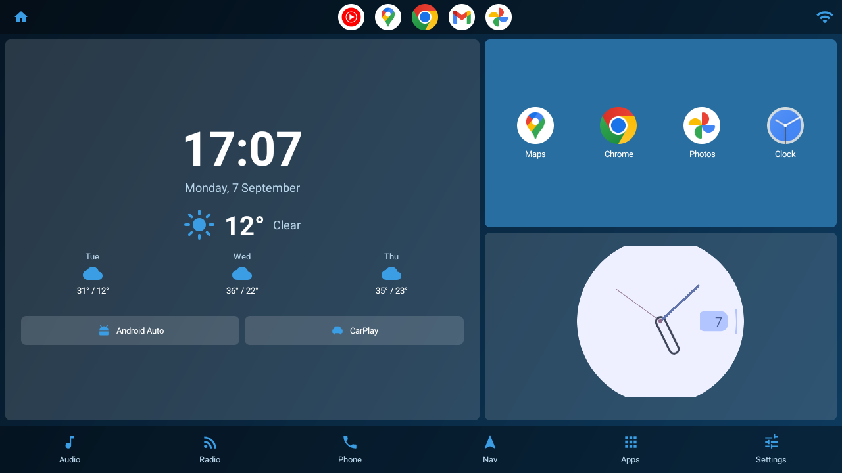Tap the sunny weather icon
This screenshot has width=842, height=473.
point(199,225)
